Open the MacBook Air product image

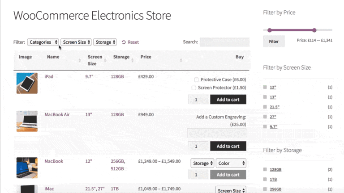pyautogui.click(x=27, y=121)
